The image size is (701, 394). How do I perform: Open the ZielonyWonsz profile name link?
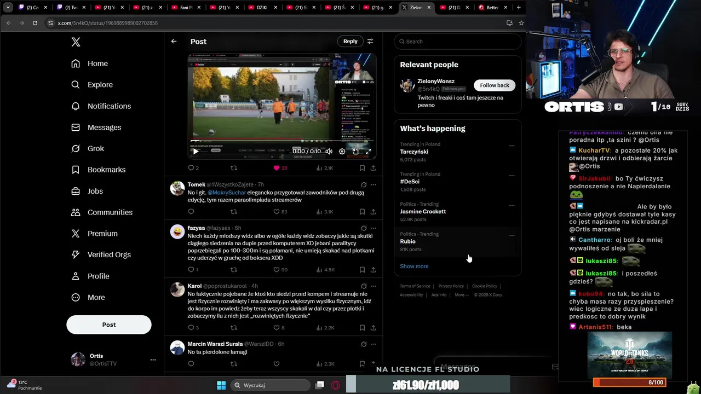coord(436,82)
